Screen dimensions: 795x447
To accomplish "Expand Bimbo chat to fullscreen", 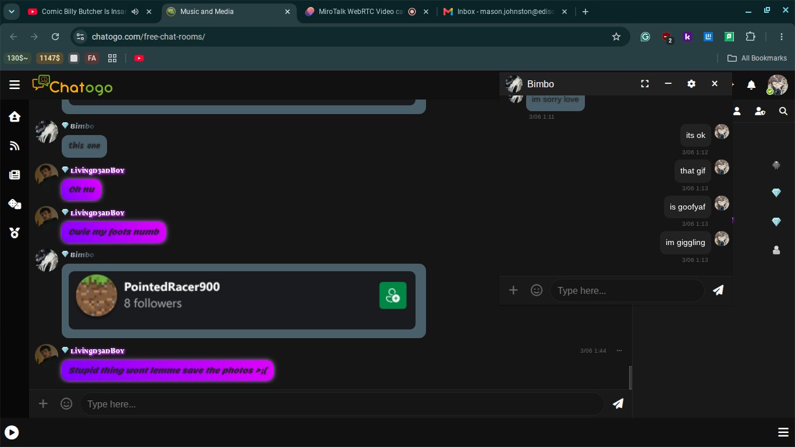I will (x=645, y=84).
